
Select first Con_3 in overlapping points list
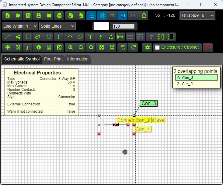(197, 77)
